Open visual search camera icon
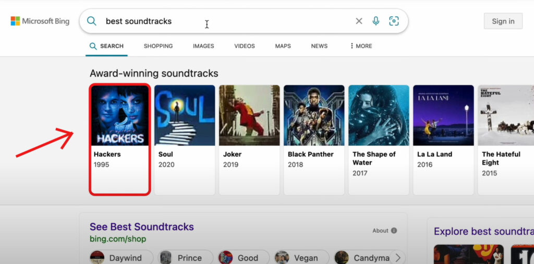 coord(394,21)
